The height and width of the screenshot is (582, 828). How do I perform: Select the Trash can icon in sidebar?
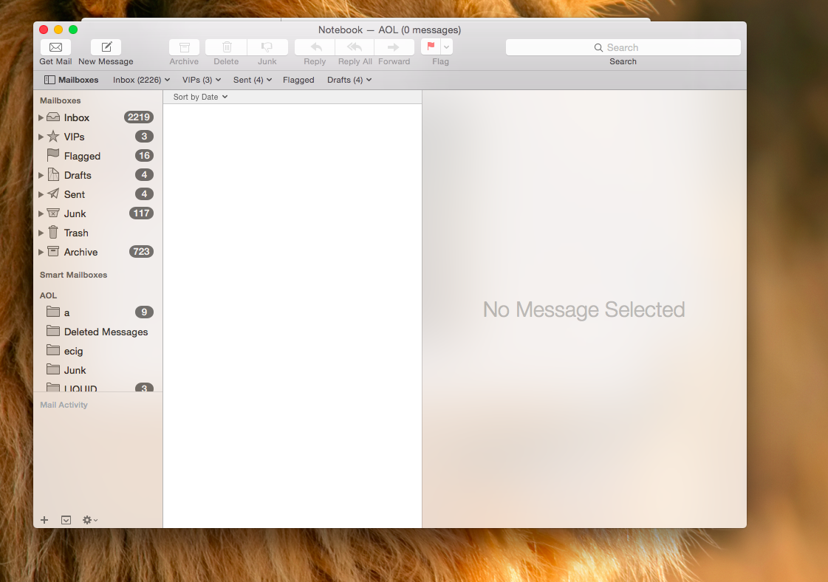[x=53, y=232]
